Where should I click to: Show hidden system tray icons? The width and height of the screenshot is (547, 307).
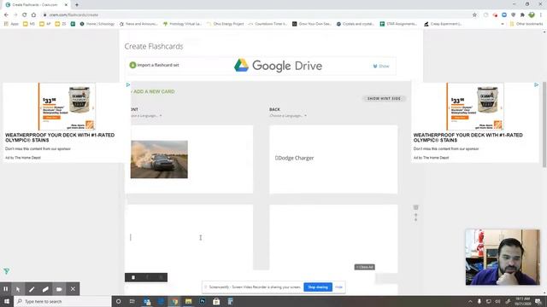coord(470,301)
